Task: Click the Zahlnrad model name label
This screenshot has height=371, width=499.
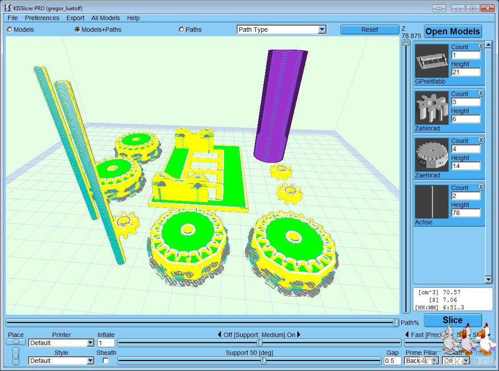Action: [x=428, y=128]
